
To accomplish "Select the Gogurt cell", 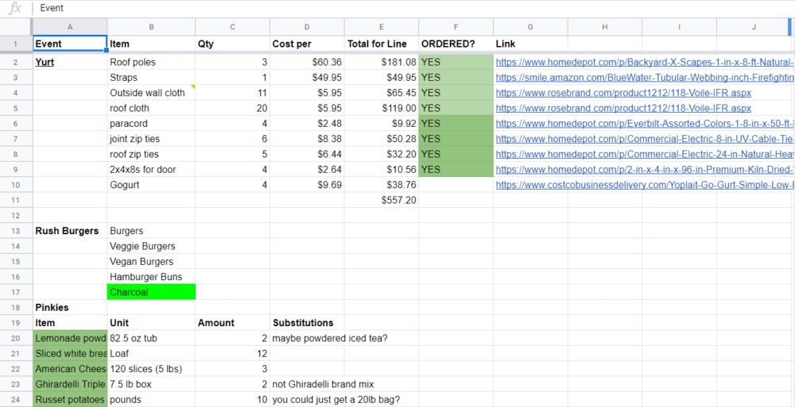I will (x=151, y=185).
